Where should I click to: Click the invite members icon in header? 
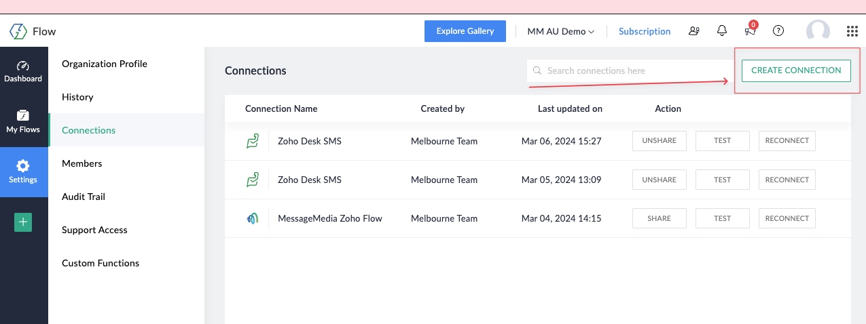tap(693, 31)
